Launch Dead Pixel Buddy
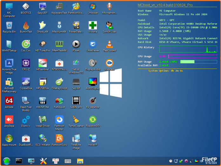This screenshot has height=166, width=221. pos(26,104)
